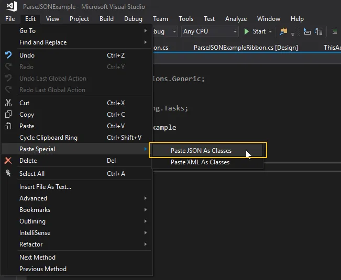Select Previous Method menu entry

[x=76, y=268]
